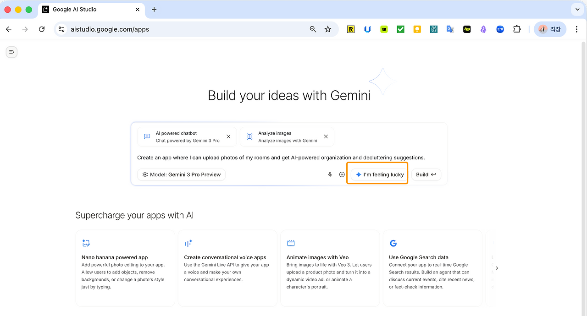Click the Nano banana image-edit icon
This screenshot has height=316, width=587.
point(86,243)
